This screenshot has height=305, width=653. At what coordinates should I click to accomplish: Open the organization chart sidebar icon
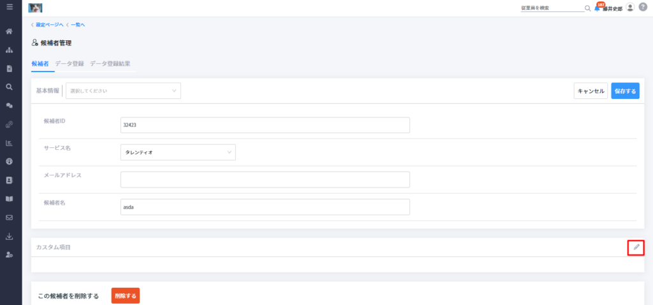click(9, 50)
